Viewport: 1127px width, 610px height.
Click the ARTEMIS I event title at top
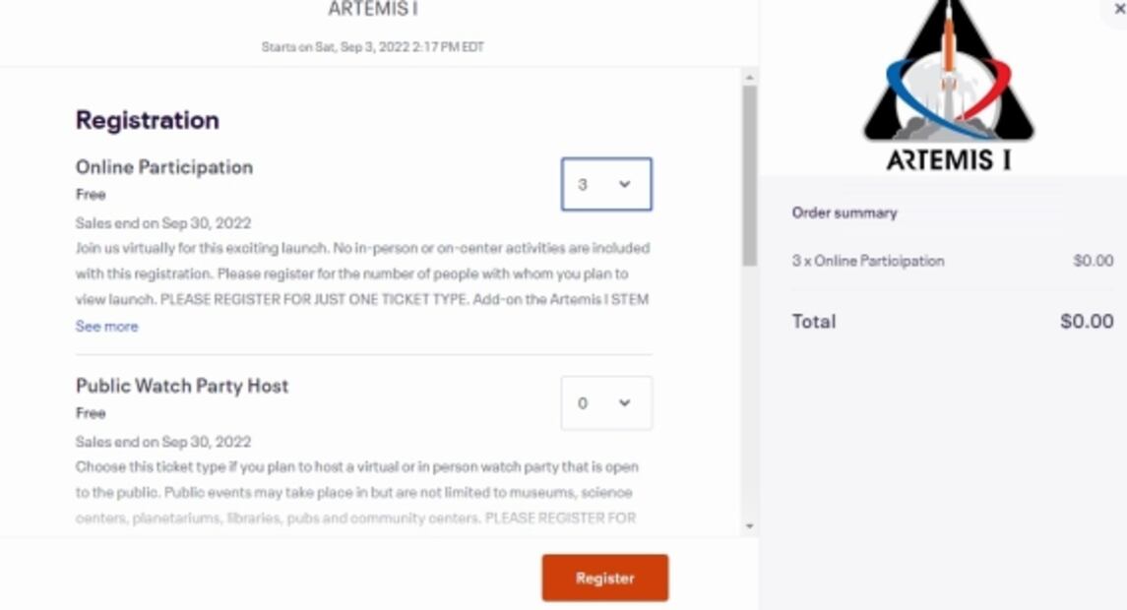click(373, 10)
